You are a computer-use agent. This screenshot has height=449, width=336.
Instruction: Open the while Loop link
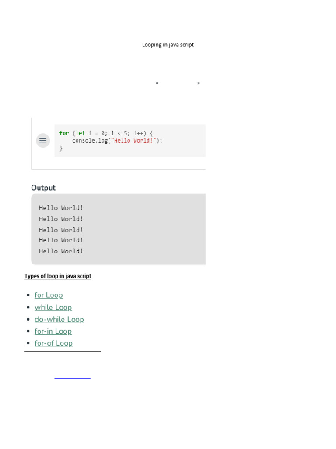click(53, 307)
